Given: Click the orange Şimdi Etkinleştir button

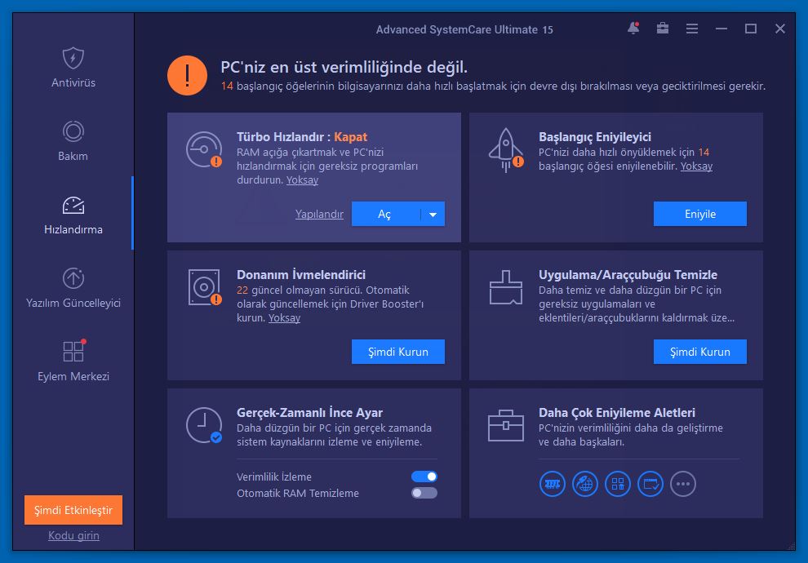Looking at the screenshot, I should pyautogui.click(x=73, y=510).
